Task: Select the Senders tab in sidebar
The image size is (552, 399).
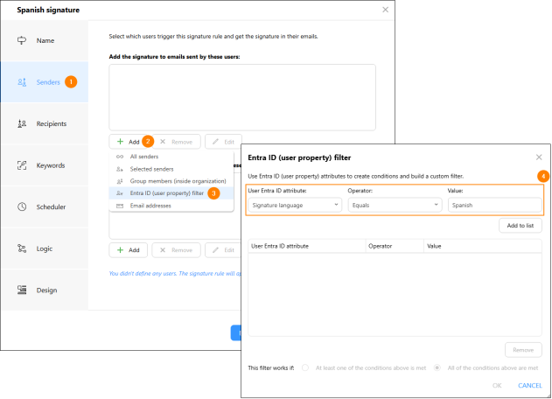Action: [x=45, y=82]
